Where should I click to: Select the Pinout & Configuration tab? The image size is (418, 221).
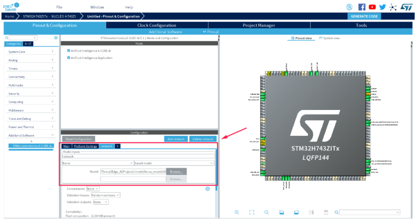(55, 25)
